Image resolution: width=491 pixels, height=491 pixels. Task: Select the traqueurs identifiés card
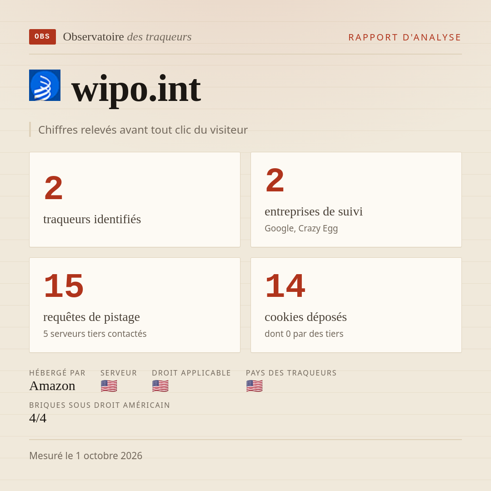135,200
